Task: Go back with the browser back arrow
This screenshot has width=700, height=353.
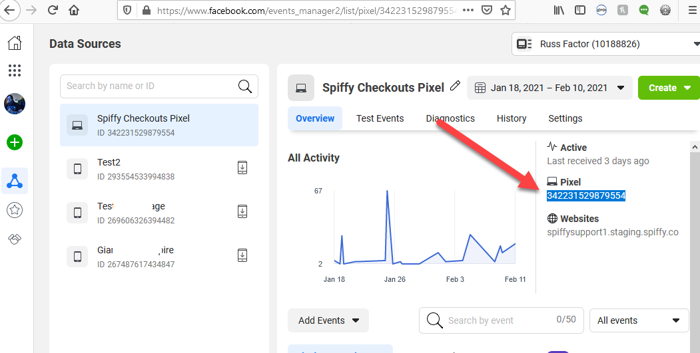Action: coord(10,10)
